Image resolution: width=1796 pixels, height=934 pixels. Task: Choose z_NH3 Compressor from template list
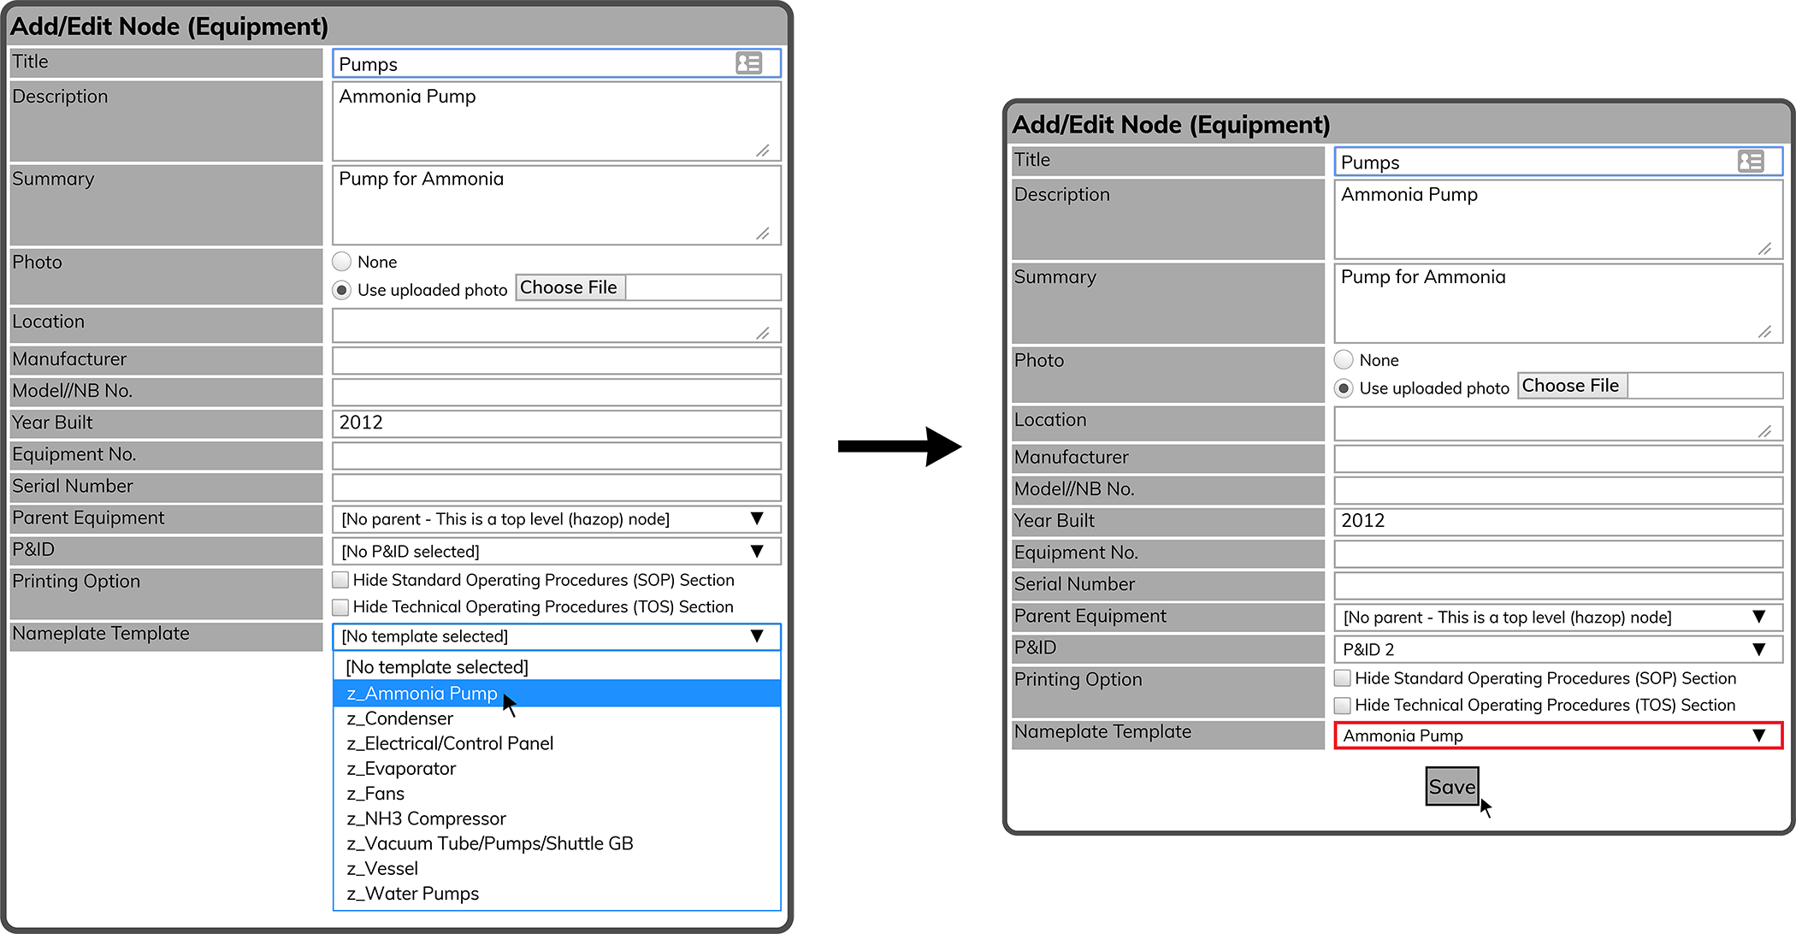[x=426, y=819]
